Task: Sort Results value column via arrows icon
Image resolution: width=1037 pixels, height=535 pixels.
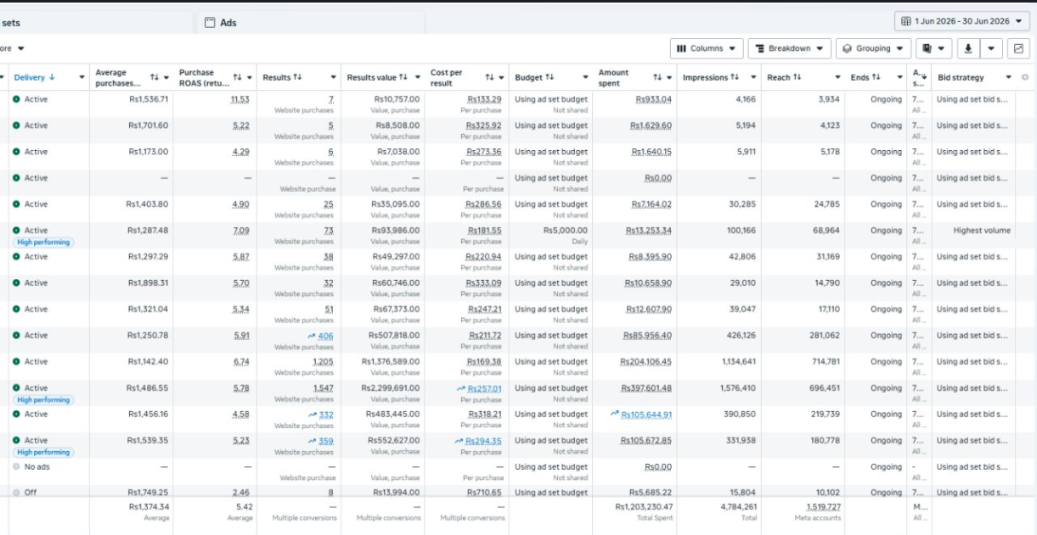Action: [x=403, y=77]
